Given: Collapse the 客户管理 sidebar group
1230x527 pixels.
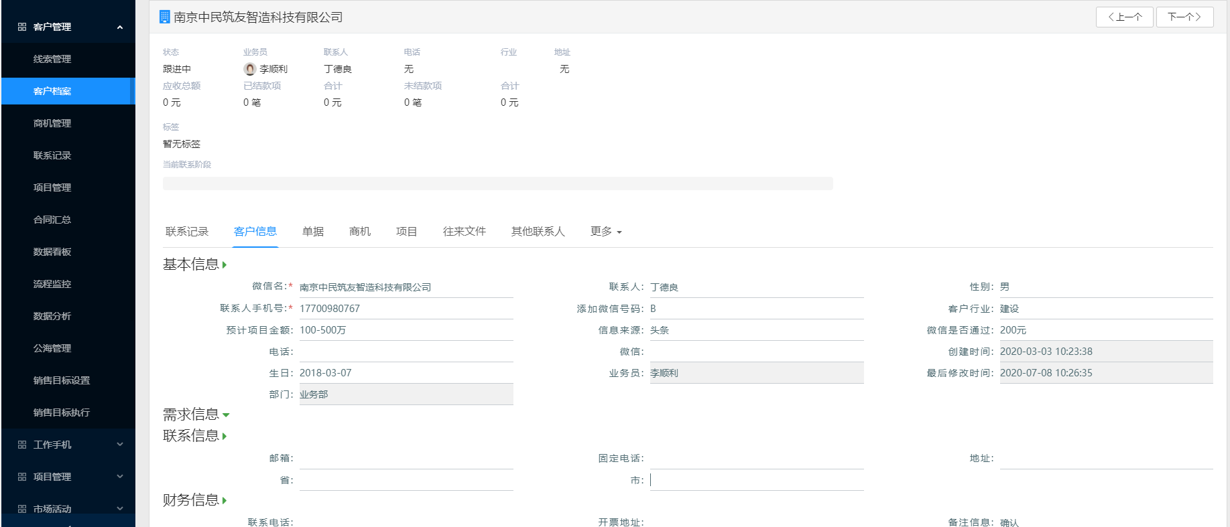Looking at the screenshot, I should point(120,27).
